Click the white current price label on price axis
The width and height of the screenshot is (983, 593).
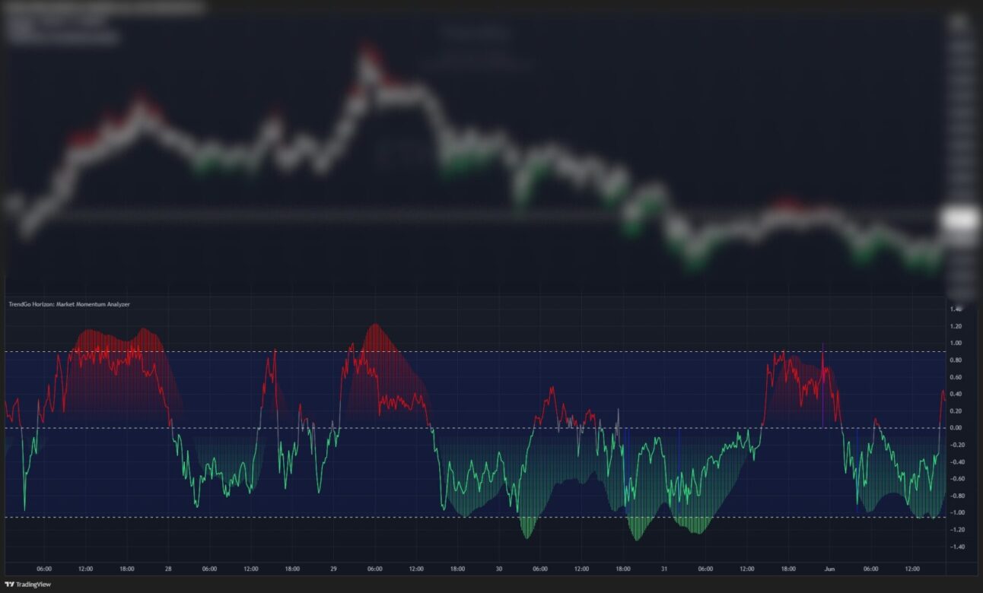(x=959, y=220)
